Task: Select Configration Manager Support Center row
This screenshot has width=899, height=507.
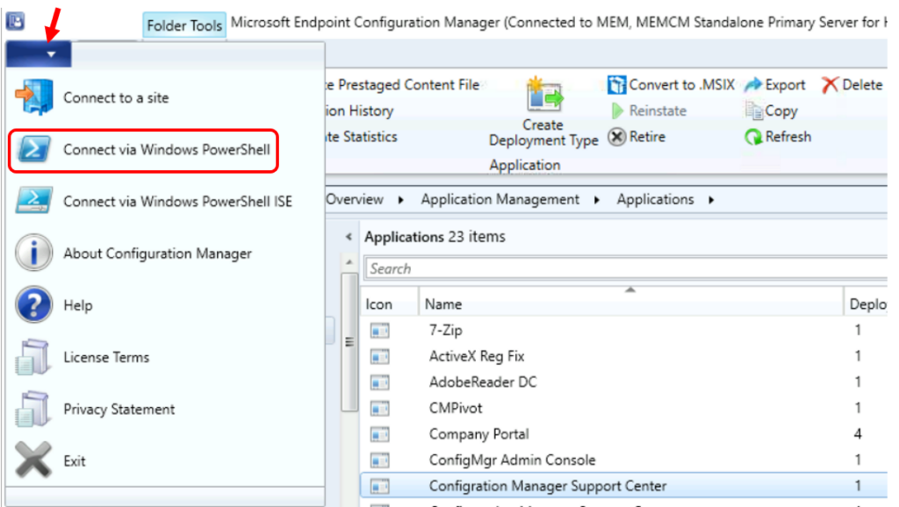Action: pyautogui.click(x=624, y=486)
